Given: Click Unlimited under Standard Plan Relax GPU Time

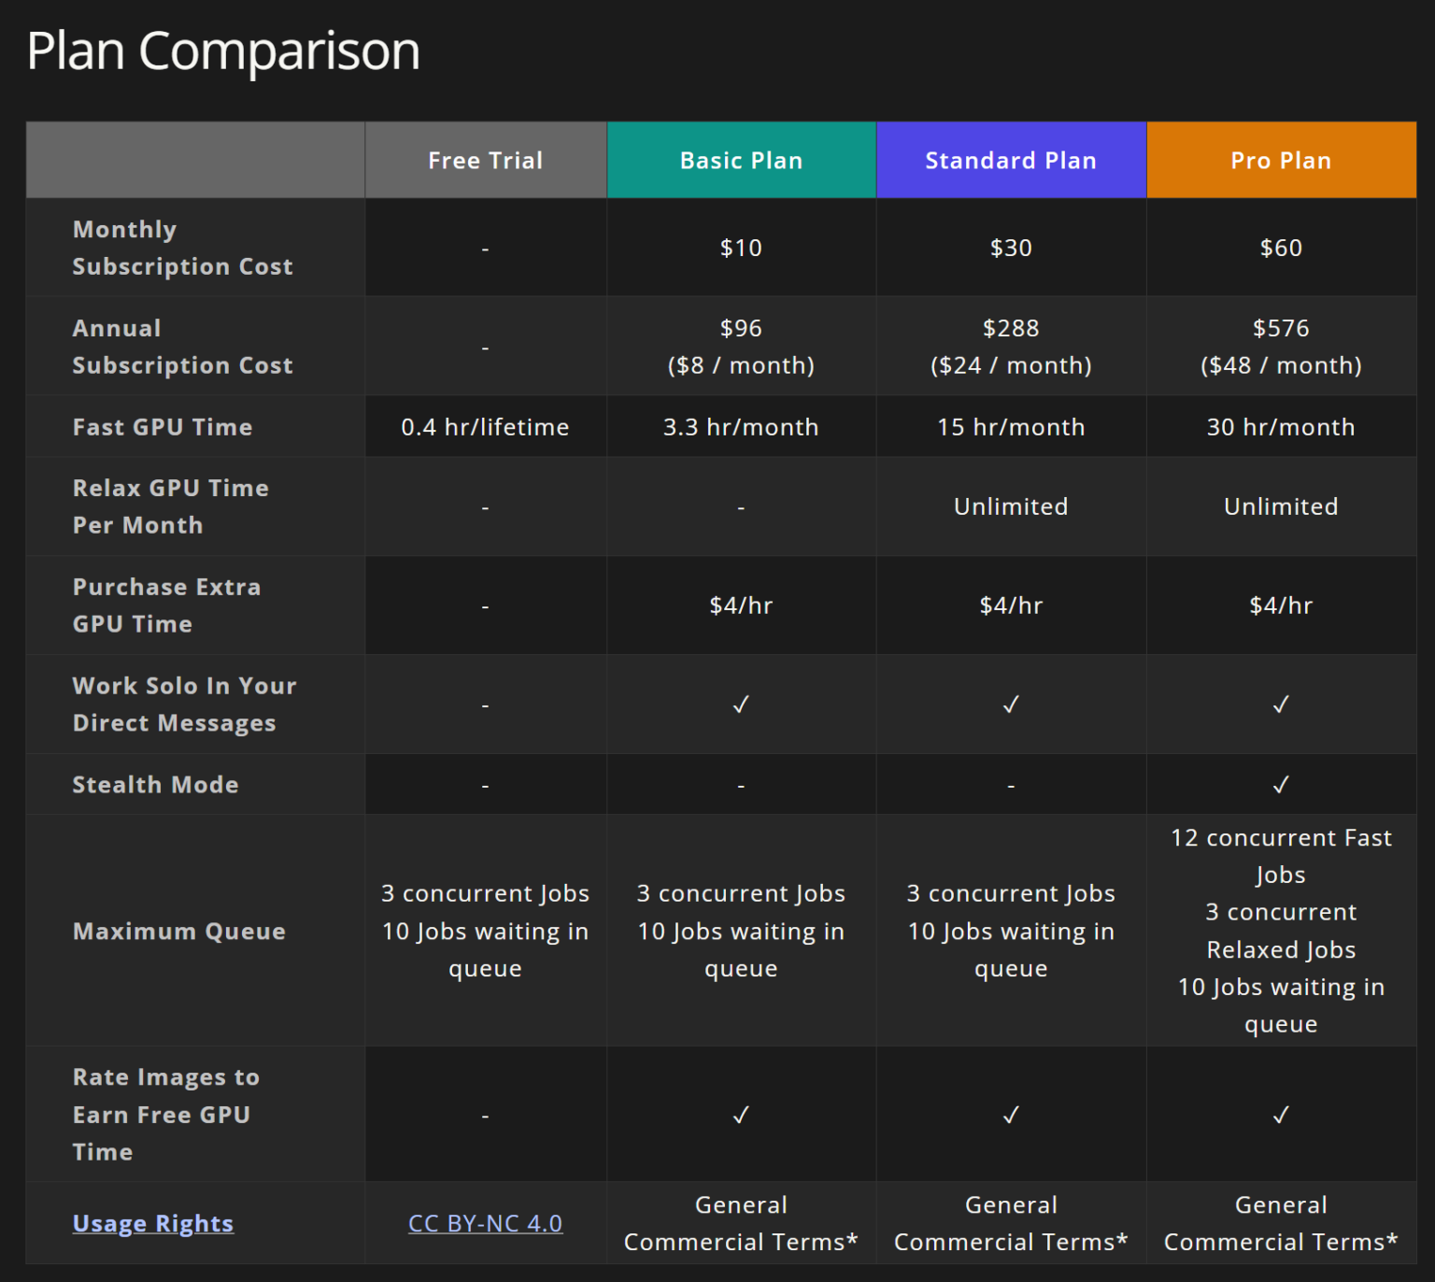Looking at the screenshot, I should pyautogui.click(x=1011, y=506).
